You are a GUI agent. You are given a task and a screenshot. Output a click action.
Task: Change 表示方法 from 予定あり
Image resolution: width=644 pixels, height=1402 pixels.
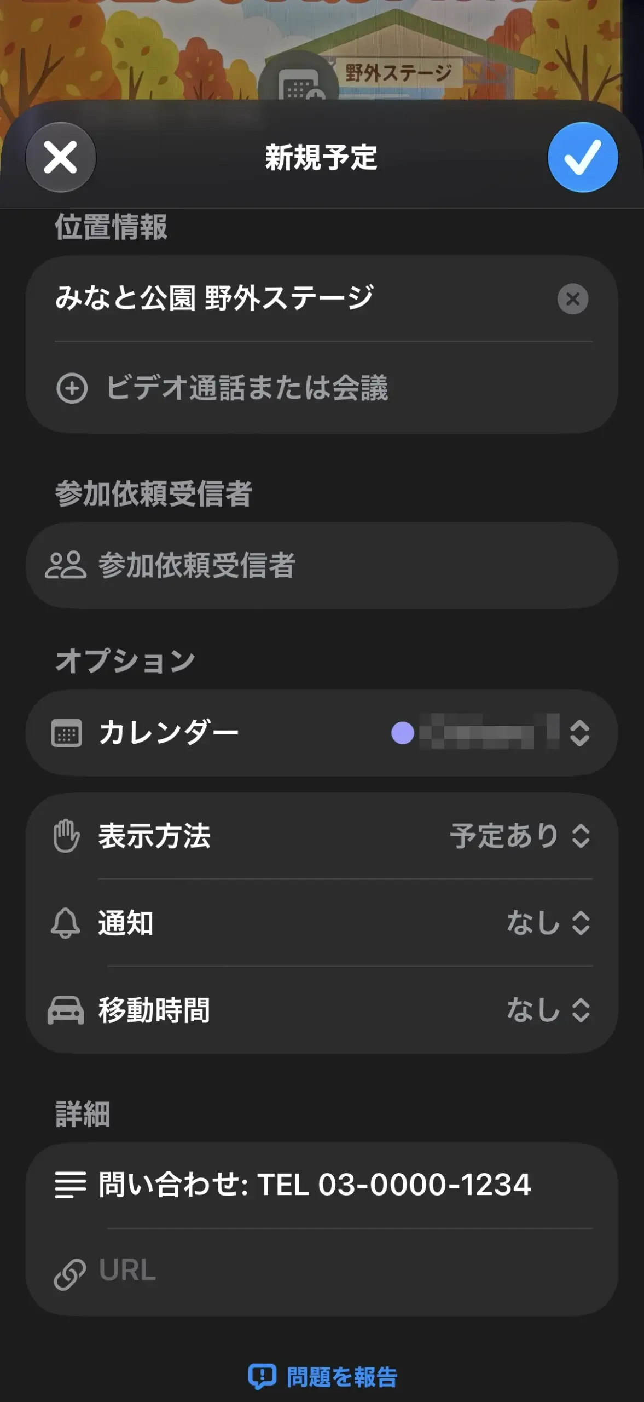pyautogui.click(x=520, y=836)
